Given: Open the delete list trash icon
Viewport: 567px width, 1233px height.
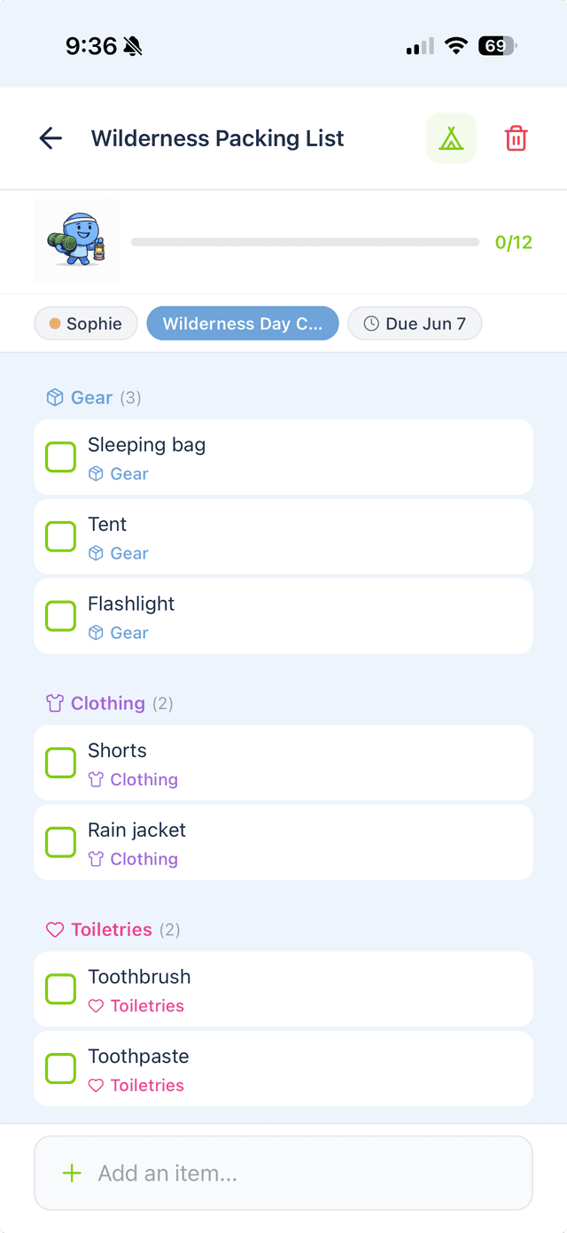Looking at the screenshot, I should [517, 138].
